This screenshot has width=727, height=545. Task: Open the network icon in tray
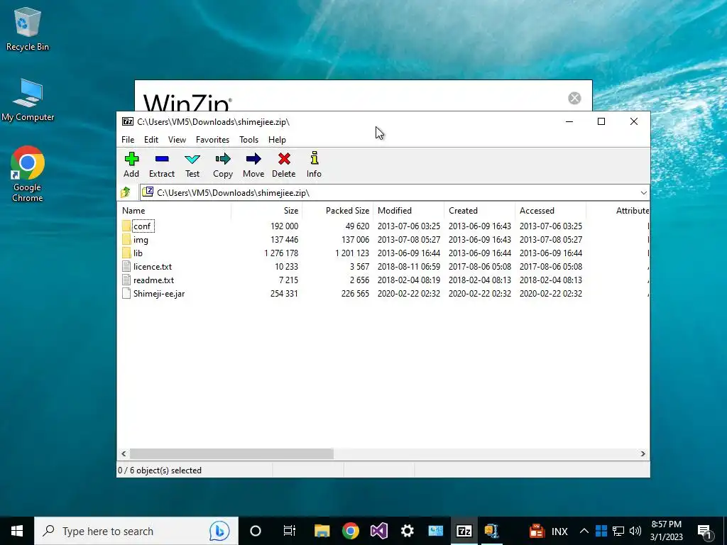click(x=618, y=531)
